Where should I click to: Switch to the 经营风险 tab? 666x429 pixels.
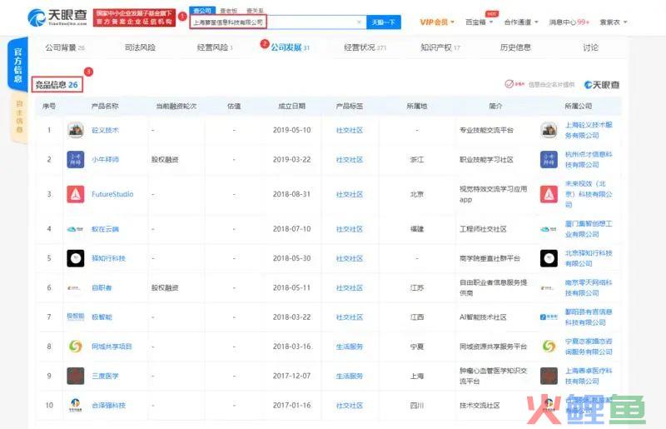point(215,47)
